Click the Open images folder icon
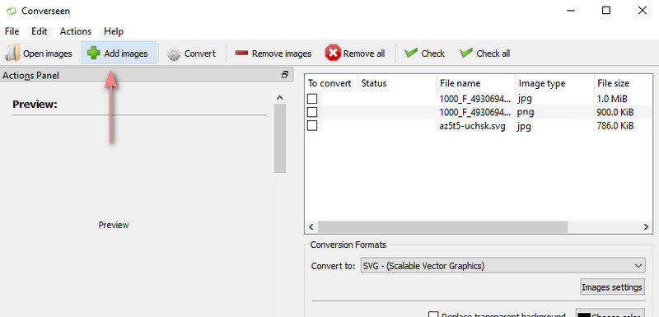The image size is (659, 317). (12, 54)
